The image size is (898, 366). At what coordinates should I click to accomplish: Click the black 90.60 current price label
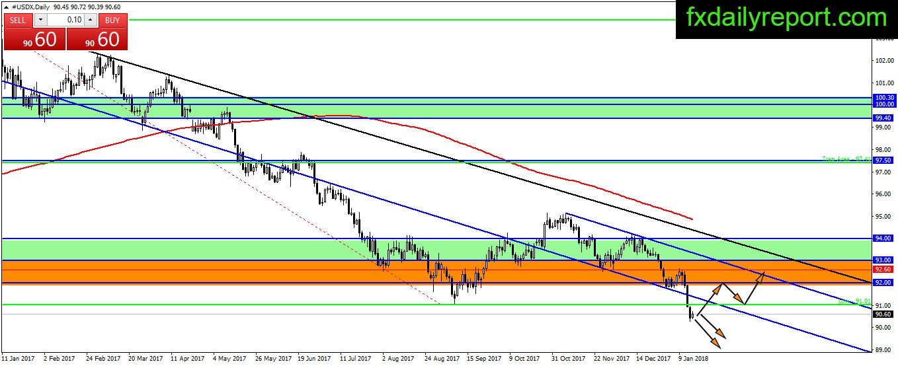[x=884, y=314]
